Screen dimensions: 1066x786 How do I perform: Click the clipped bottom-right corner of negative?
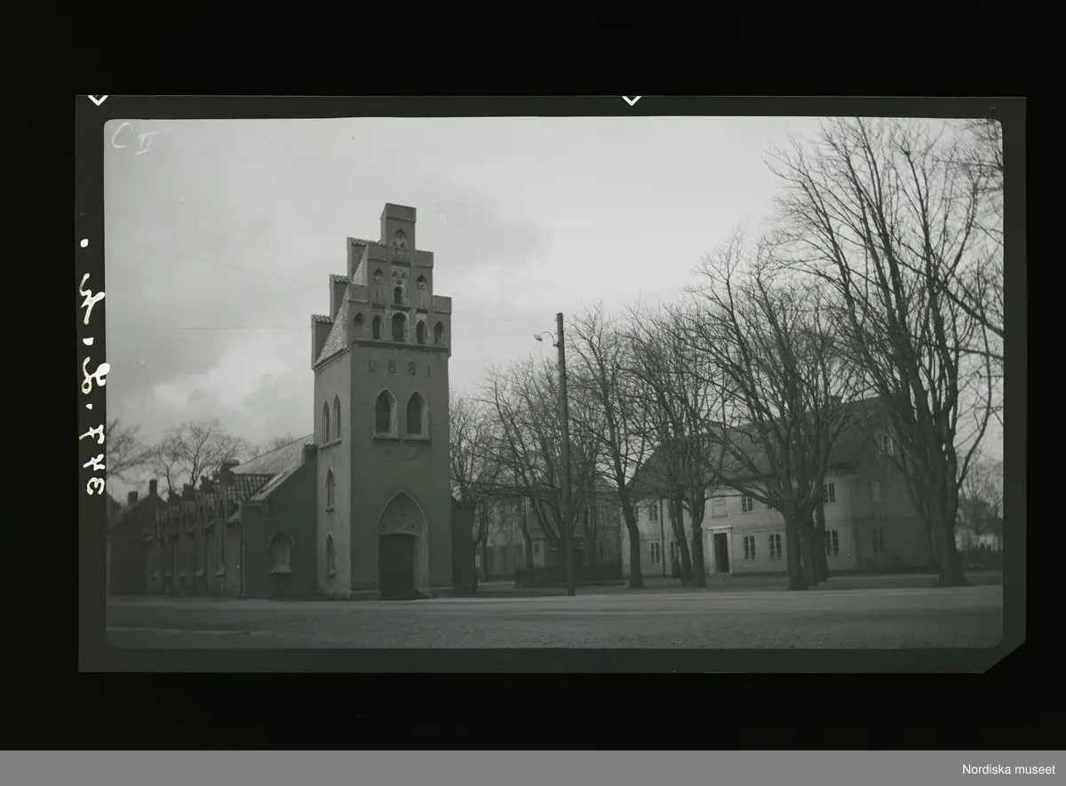pyautogui.click(x=1008, y=659)
